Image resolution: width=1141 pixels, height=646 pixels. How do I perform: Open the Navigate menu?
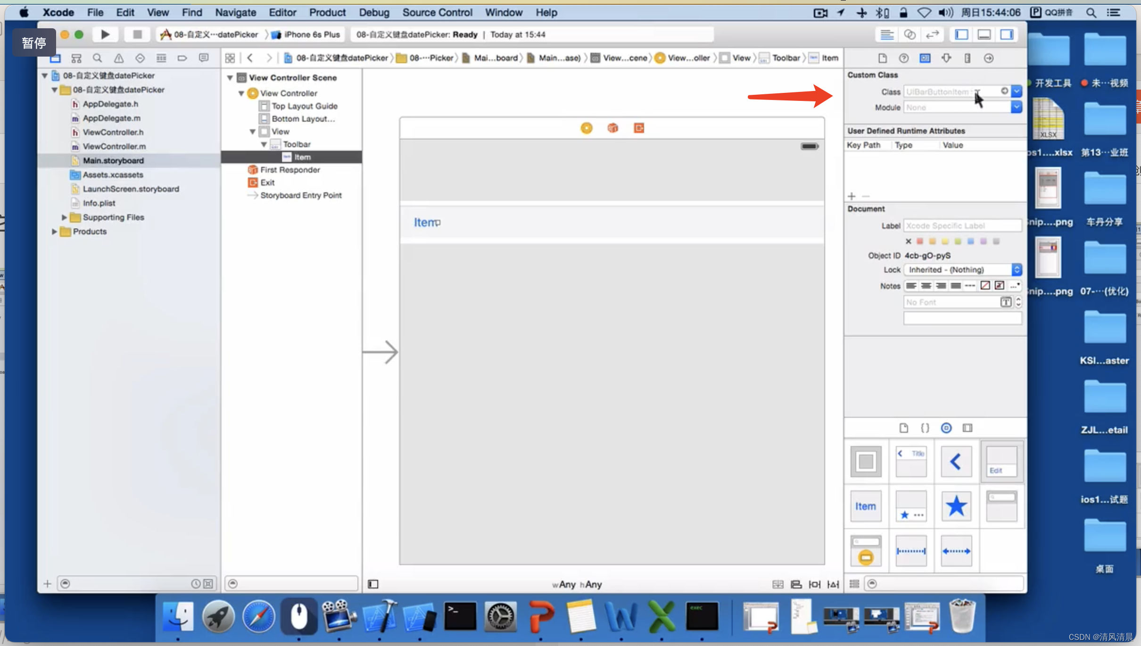pos(235,13)
